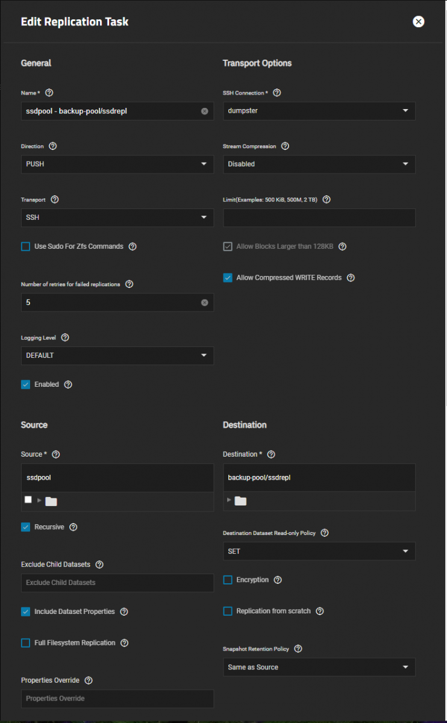Enable Use Sudo For Zfs Commands

coord(26,246)
